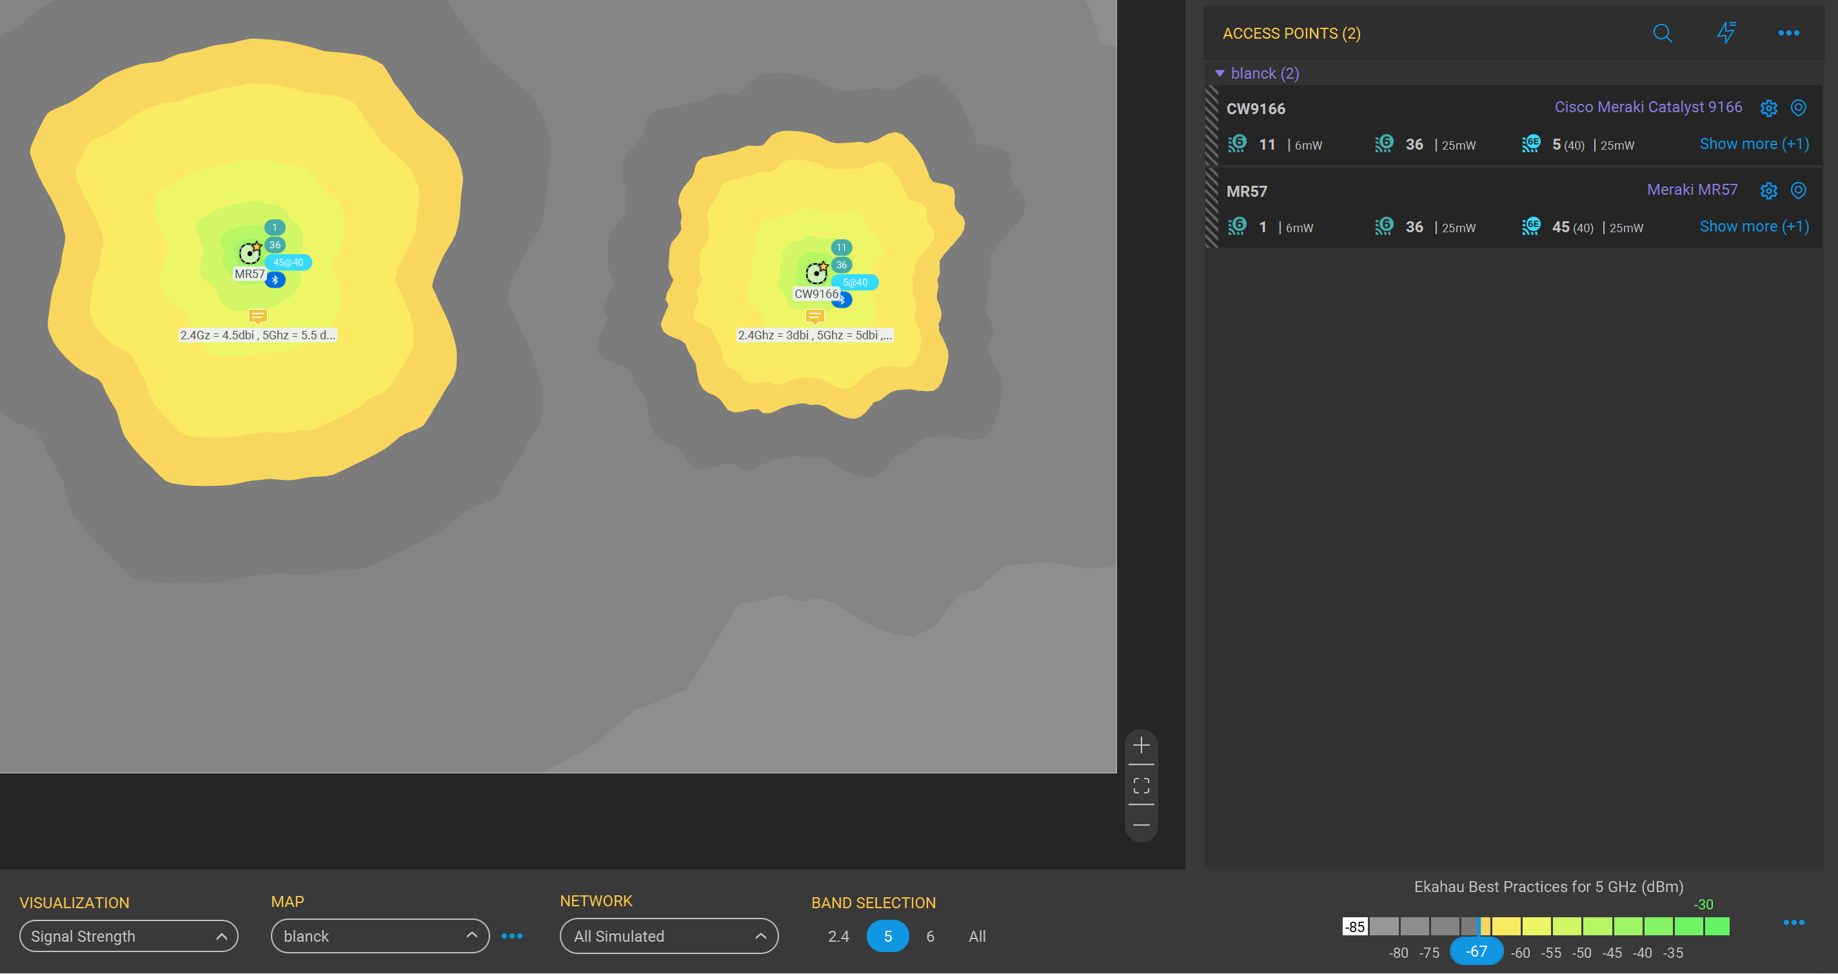This screenshot has width=1838, height=974.
Task: Click Show more (+1) for CW9166
Action: point(1754,144)
